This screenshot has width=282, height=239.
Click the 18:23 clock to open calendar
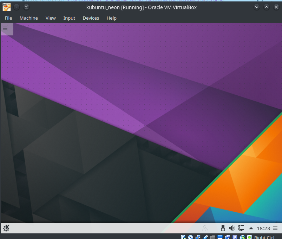[x=263, y=228]
